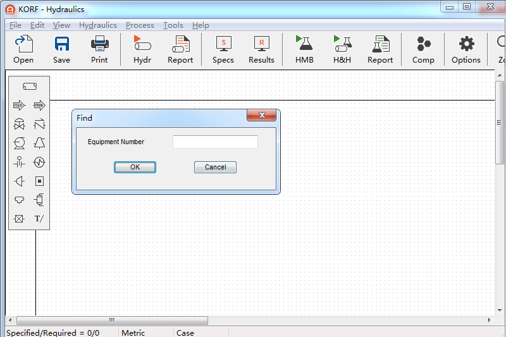
Task: Open the Hydraulics menu
Action: click(x=98, y=25)
